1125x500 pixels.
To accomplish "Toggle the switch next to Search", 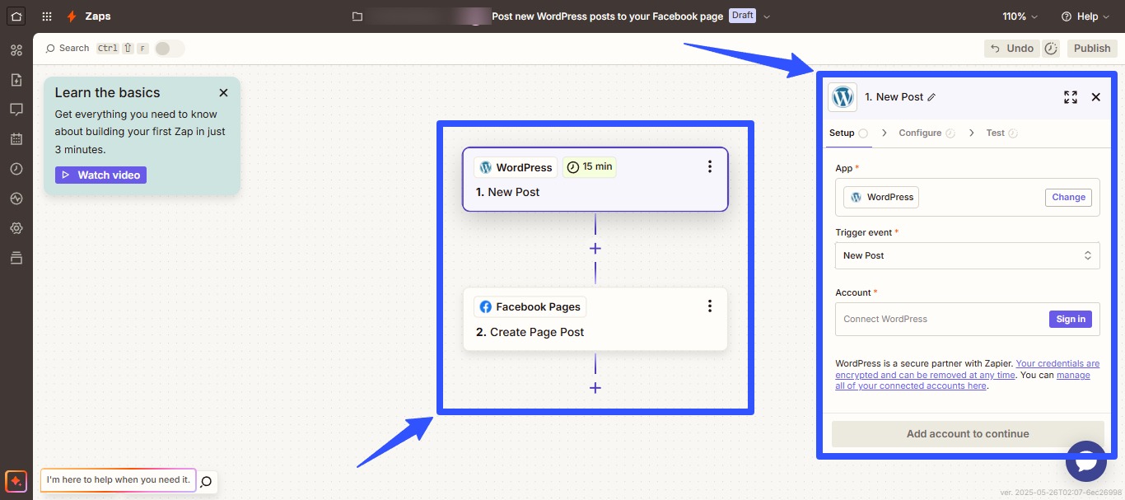I will coord(168,49).
